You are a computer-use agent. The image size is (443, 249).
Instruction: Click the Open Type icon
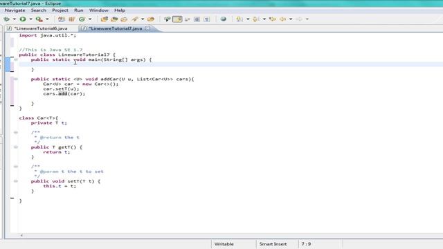click(105, 19)
